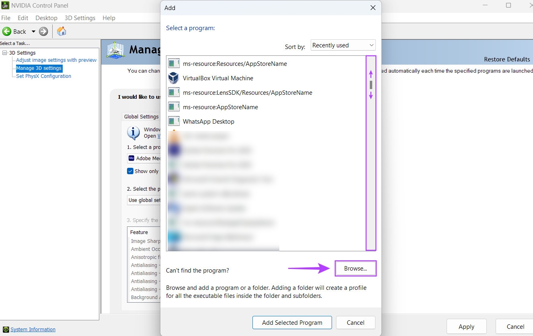Open the "Use global set" dropdown
Screen dimensions: 533x336
pos(144,200)
